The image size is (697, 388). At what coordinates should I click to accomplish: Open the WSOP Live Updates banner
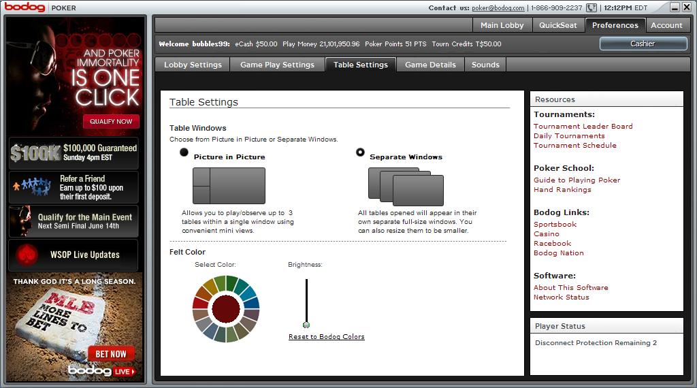[x=74, y=255]
